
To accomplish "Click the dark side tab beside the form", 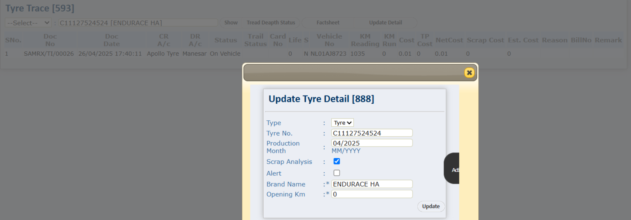I will [452, 169].
